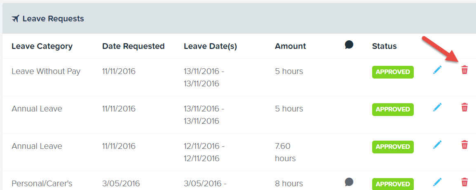Click the comments column header icon
Image resolution: width=476 pixels, height=190 pixels.
pyautogui.click(x=349, y=45)
